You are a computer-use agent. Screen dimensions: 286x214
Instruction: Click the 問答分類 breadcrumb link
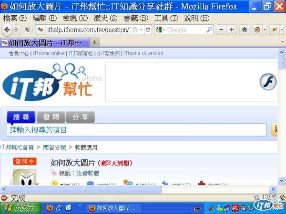pos(54,147)
